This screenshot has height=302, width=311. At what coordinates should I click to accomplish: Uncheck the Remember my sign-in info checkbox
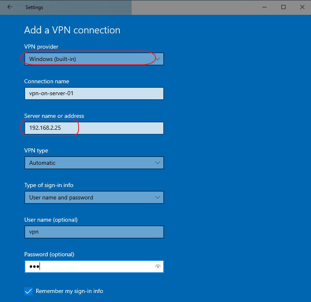28,291
